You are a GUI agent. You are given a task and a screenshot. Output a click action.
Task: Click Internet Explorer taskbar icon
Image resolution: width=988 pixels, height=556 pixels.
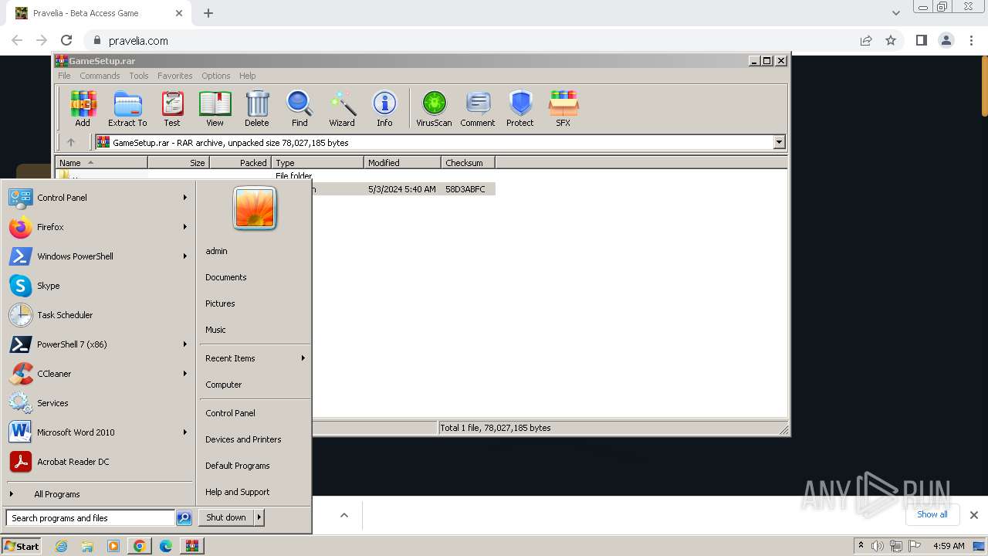[x=61, y=546]
